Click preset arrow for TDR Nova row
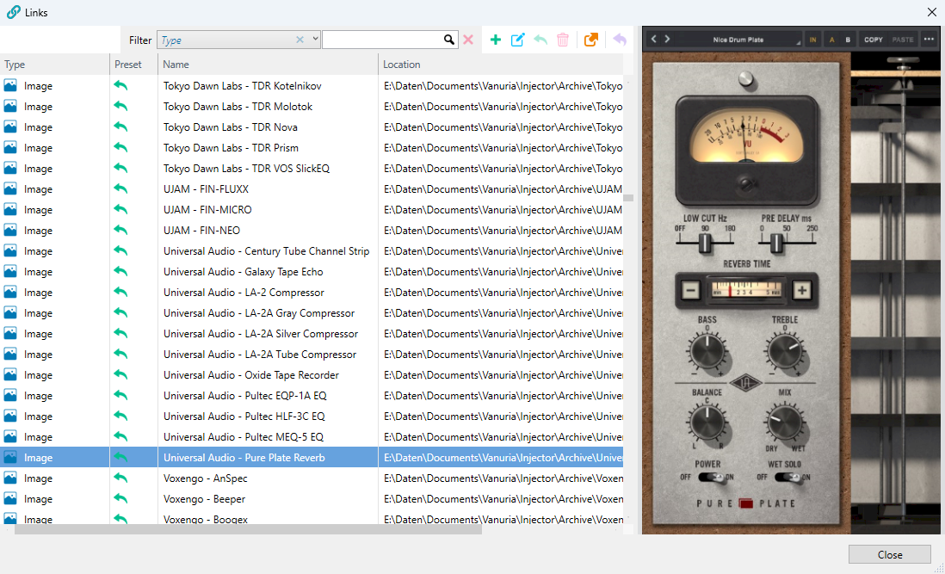 click(120, 127)
